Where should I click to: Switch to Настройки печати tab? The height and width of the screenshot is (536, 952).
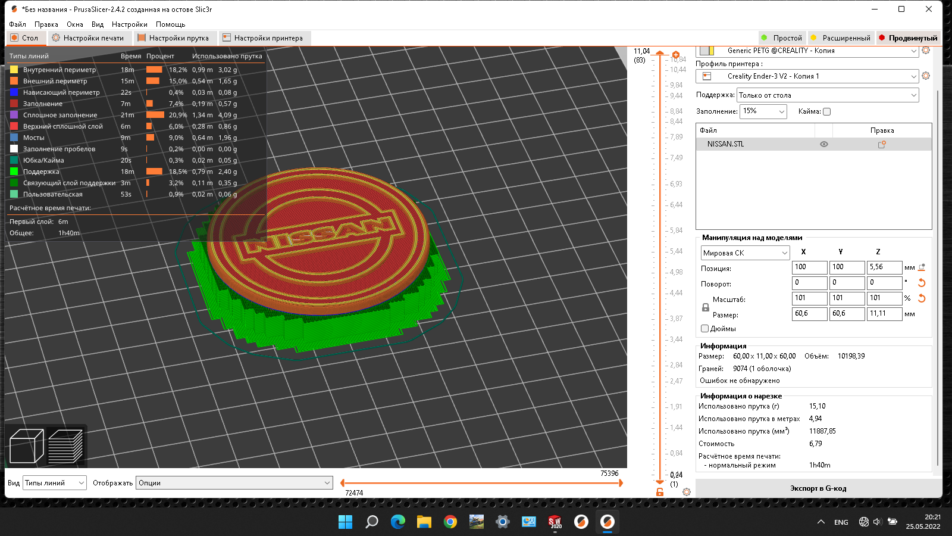click(89, 38)
